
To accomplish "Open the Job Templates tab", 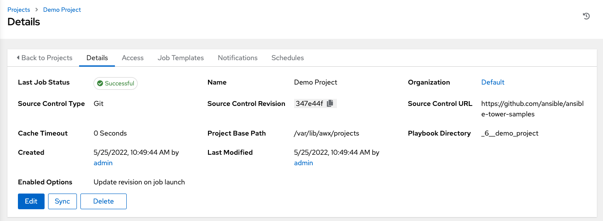I will [180, 58].
